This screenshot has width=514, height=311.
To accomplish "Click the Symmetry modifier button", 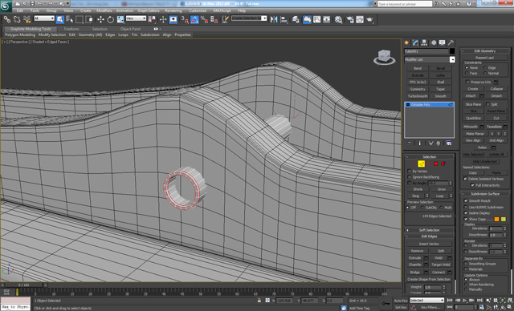I will (418, 89).
